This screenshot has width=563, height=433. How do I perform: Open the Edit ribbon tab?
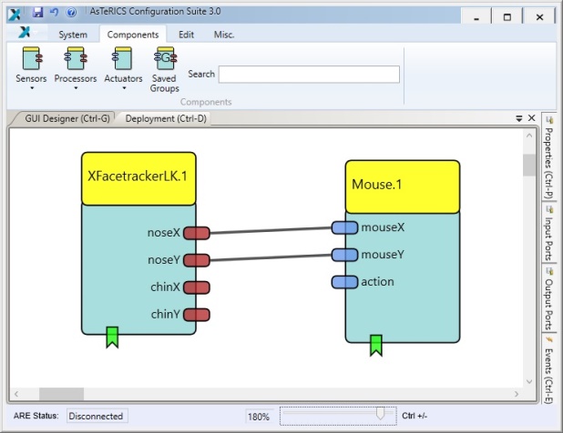click(186, 35)
